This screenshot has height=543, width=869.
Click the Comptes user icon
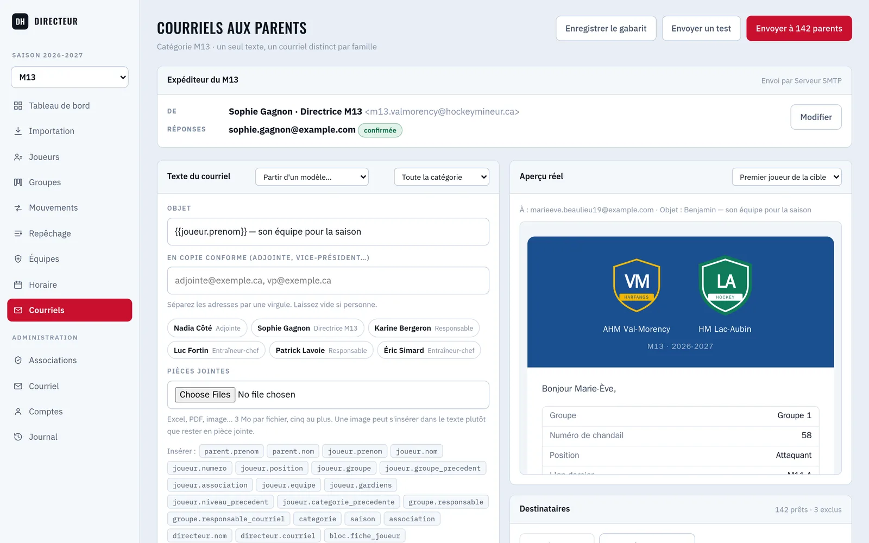18,412
